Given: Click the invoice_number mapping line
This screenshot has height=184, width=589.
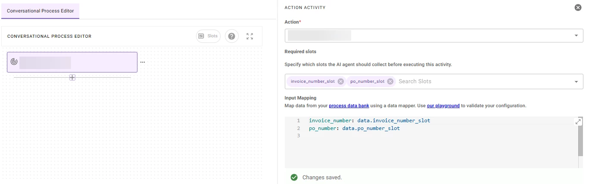Looking at the screenshot, I should [369, 121].
